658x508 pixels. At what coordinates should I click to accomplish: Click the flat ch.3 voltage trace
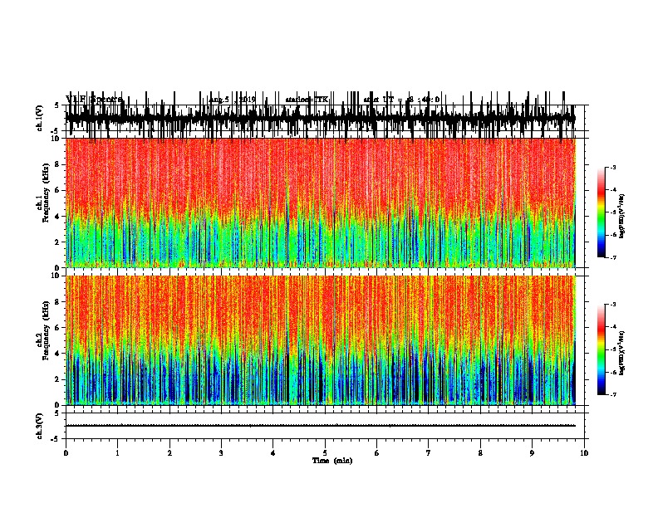pyautogui.click(x=321, y=426)
